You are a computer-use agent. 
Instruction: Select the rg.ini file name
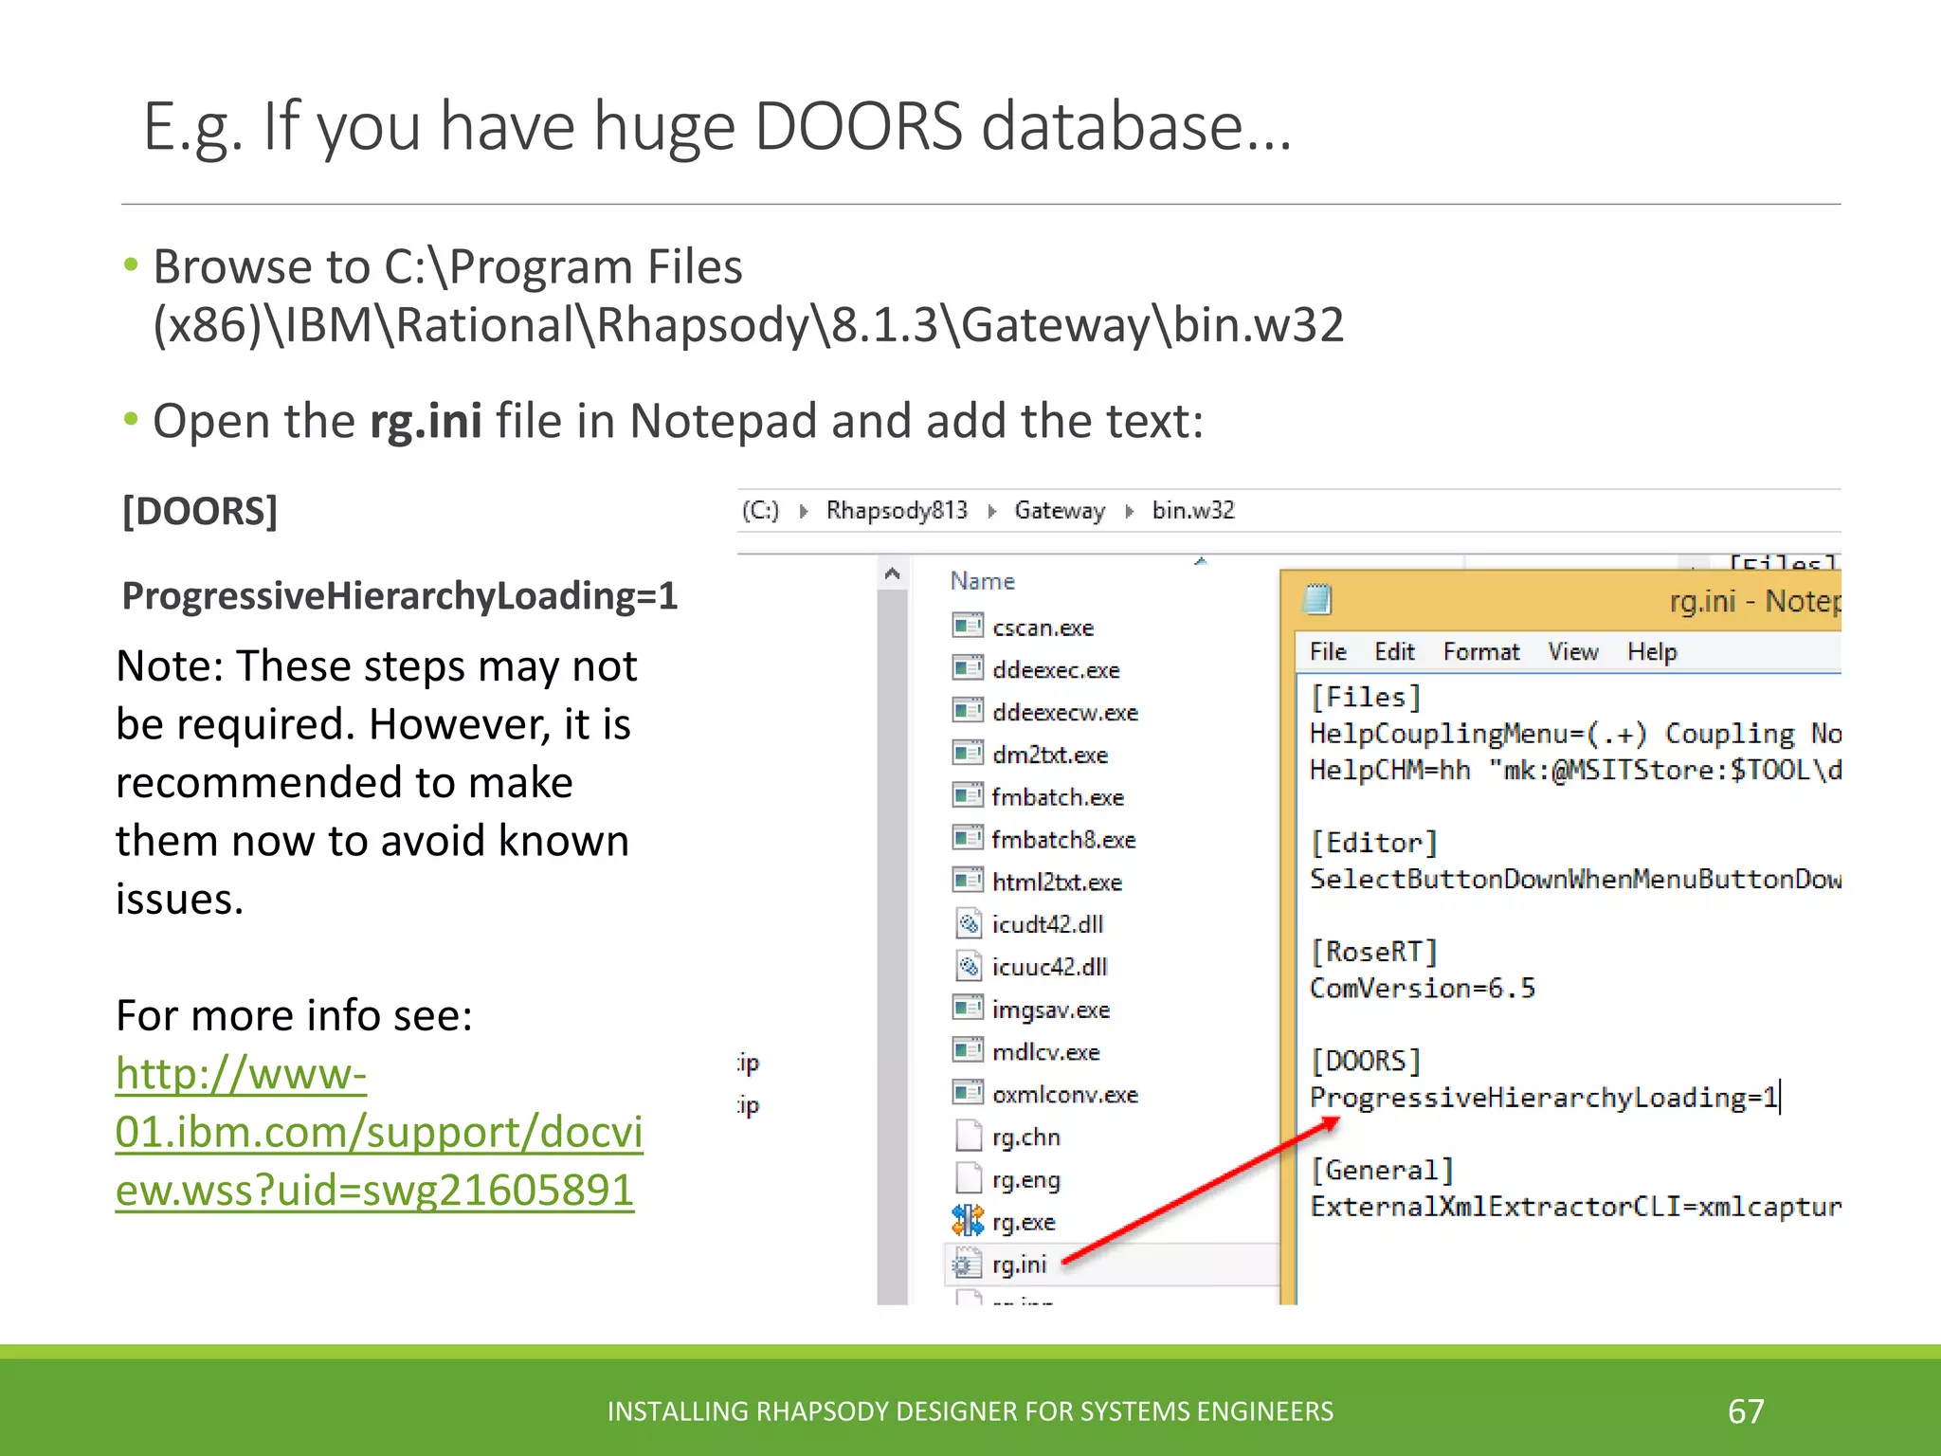1019,1265
